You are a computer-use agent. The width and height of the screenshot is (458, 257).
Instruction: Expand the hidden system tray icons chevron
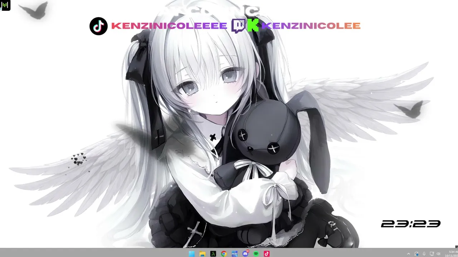pyautogui.click(x=409, y=254)
